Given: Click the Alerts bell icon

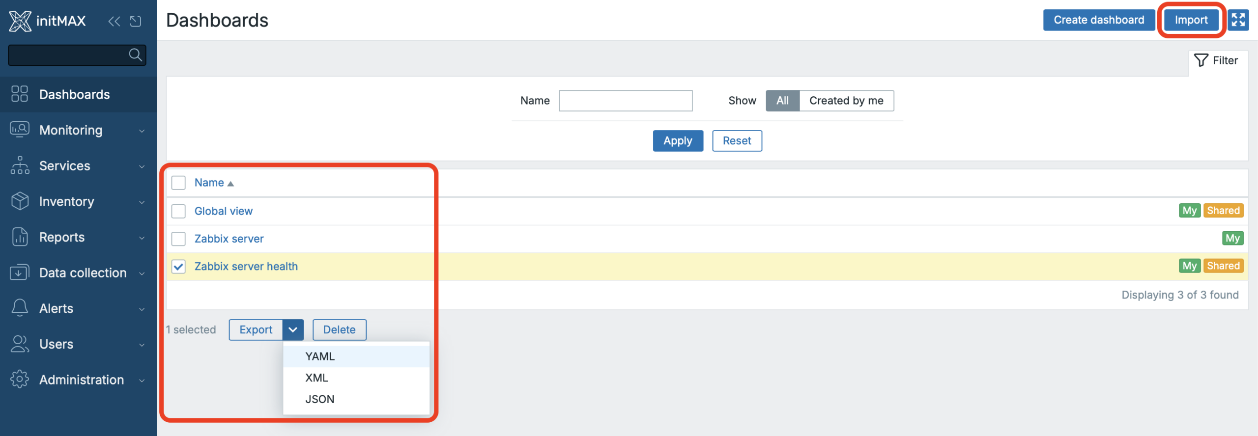Looking at the screenshot, I should click(x=20, y=308).
